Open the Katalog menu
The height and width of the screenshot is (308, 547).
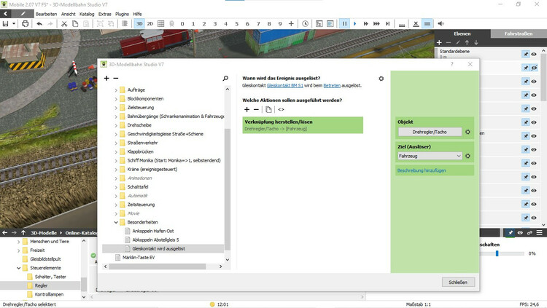coord(88,14)
